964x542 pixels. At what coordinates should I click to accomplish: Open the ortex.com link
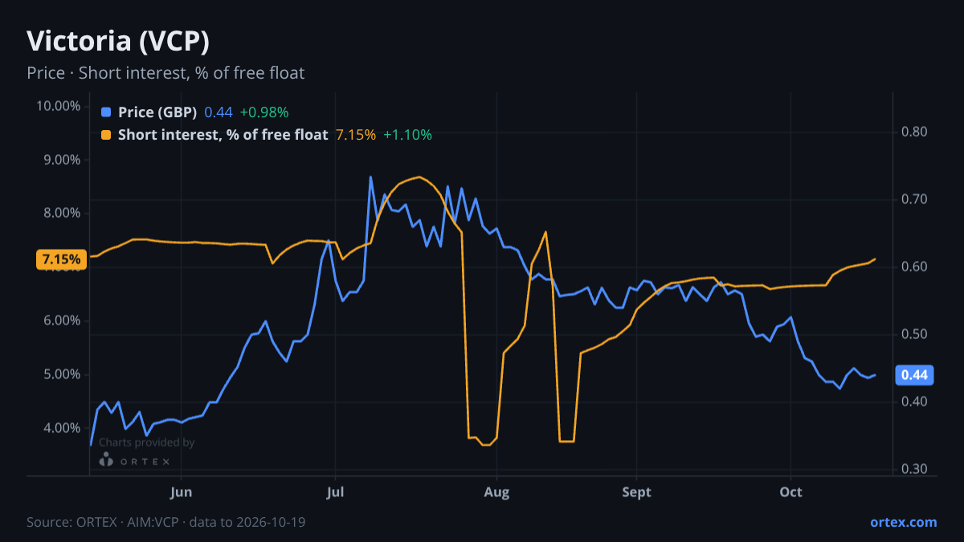904,522
